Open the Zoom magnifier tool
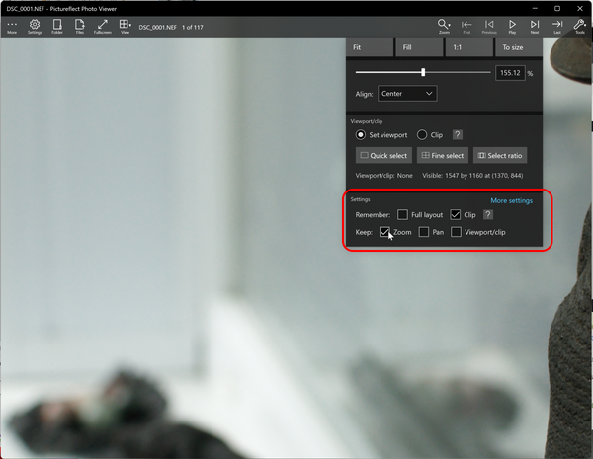The height and width of the screenshot is (459, 593). coord(445,26)
